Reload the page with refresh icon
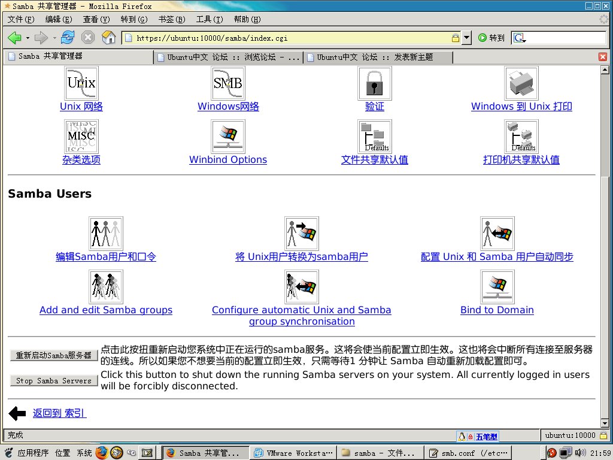The image size is (613, 460). coord(68,38)
